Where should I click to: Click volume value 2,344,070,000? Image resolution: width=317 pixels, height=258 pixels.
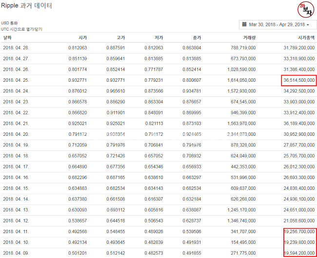tap(241, 134)
